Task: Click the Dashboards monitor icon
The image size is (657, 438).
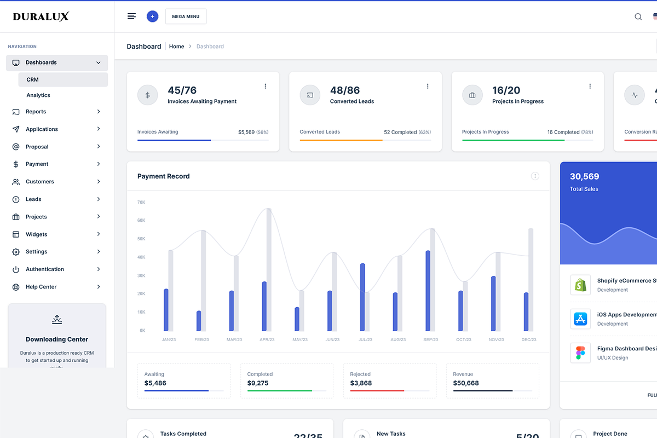Action: coord(16,63)
